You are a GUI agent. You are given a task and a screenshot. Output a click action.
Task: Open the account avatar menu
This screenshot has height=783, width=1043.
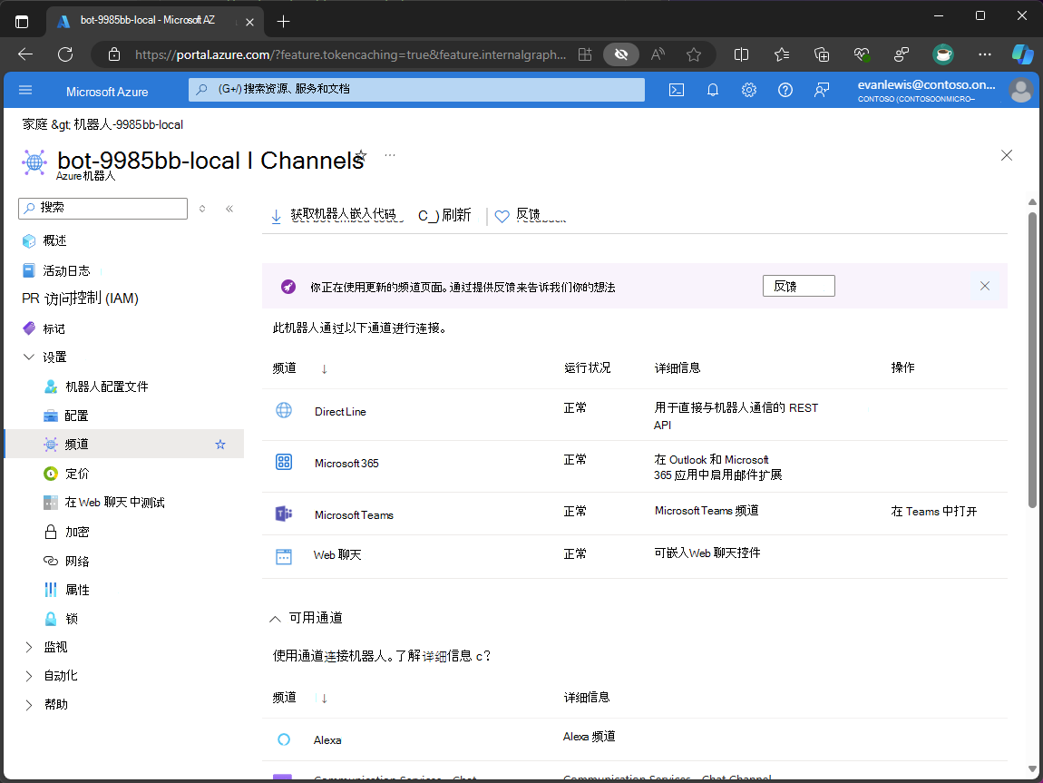click(1020, 90)
